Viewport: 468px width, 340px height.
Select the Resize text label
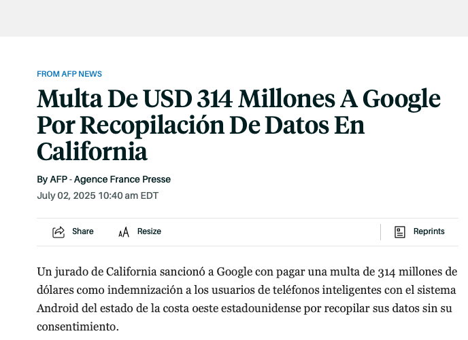pos(149,231)
